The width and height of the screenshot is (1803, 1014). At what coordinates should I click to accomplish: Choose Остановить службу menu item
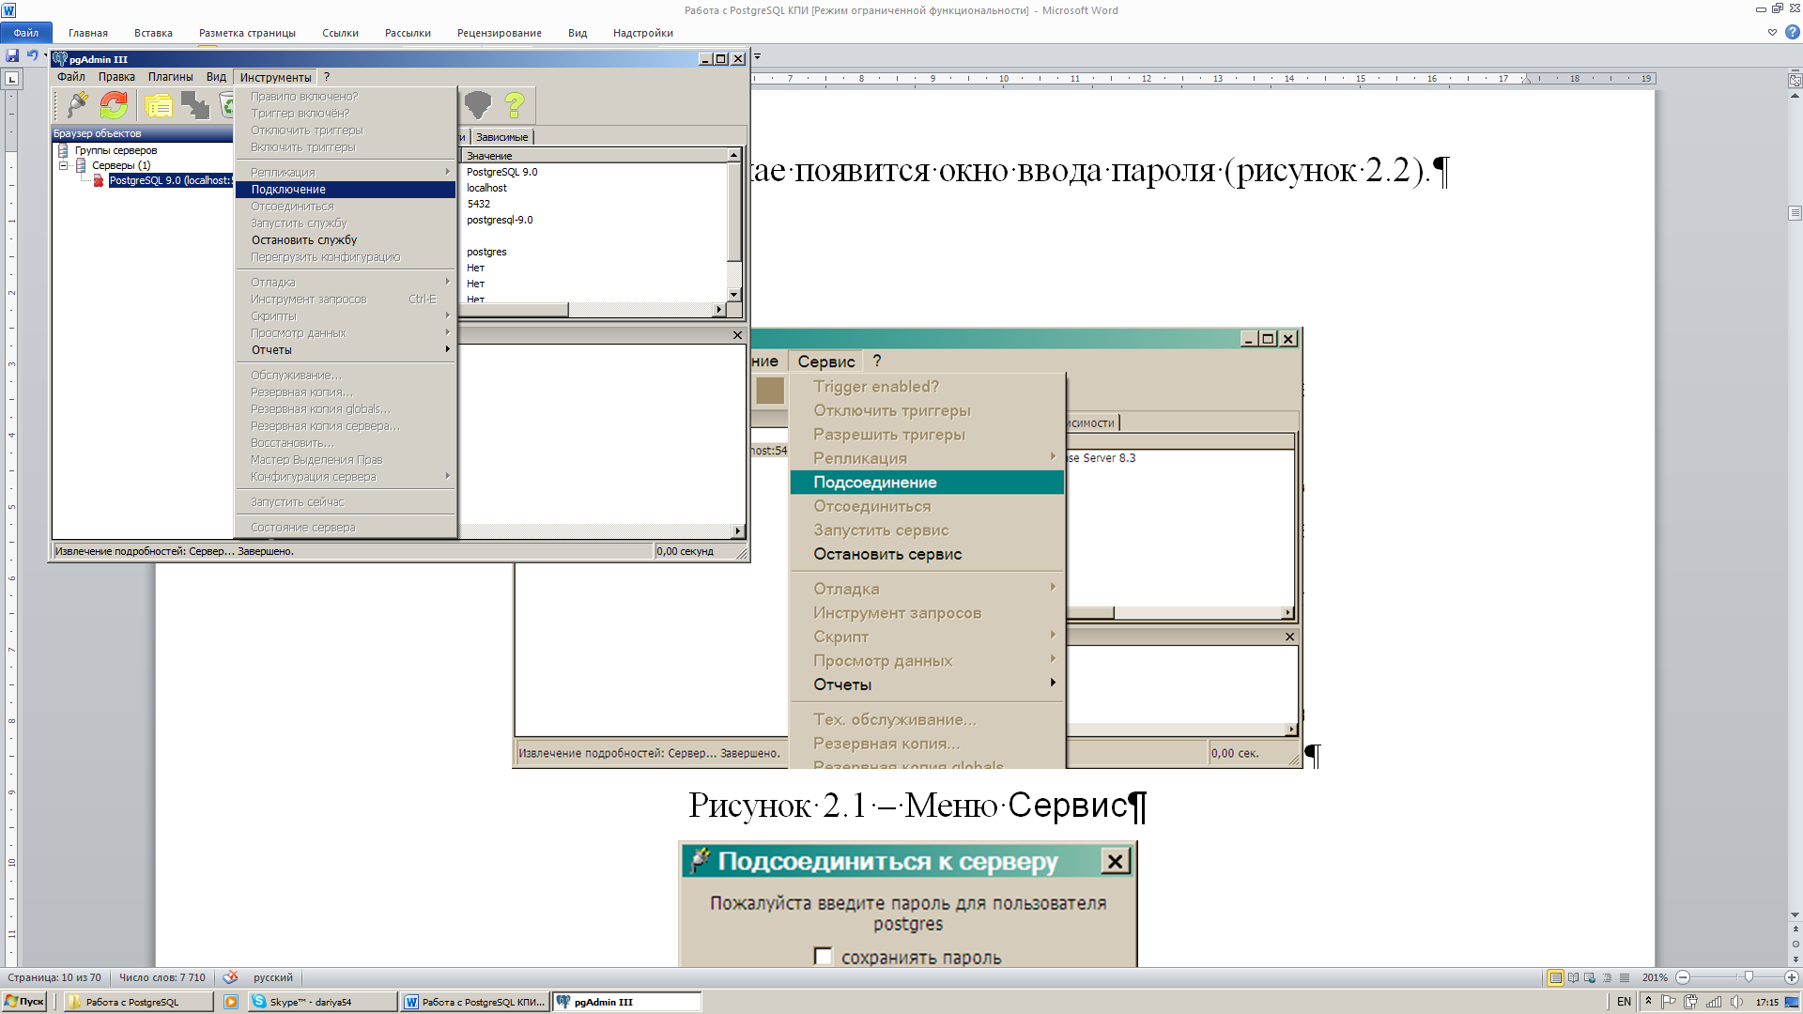point(303,239)
